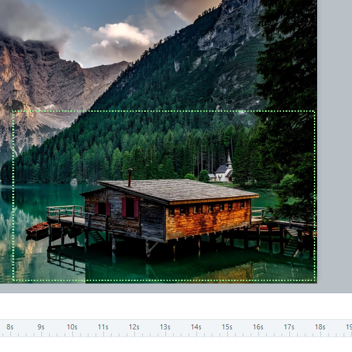Viewport: 352px width, 352px height.
Task: Click the 10s mark on the timeline ruler
Action: click(x=72, y=327)
